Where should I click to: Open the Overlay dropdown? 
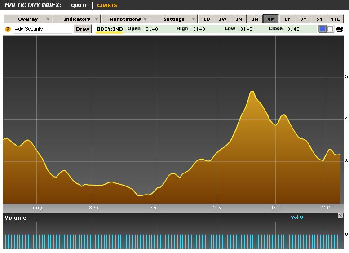coord(28,19)
